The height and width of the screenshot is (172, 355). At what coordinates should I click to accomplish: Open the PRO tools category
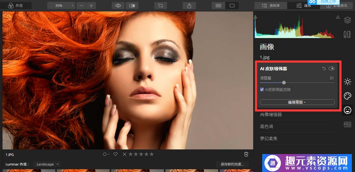[348, 125]
